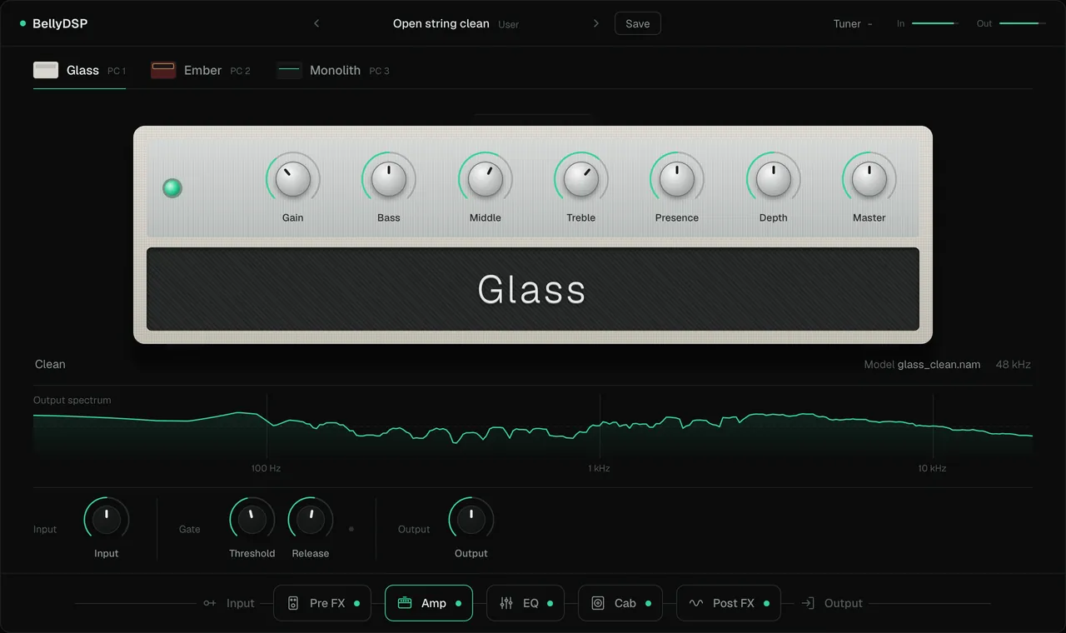Viewport: 1066px width, 633px height.
Task: Click the Treble knob
Action: point(581,179)
